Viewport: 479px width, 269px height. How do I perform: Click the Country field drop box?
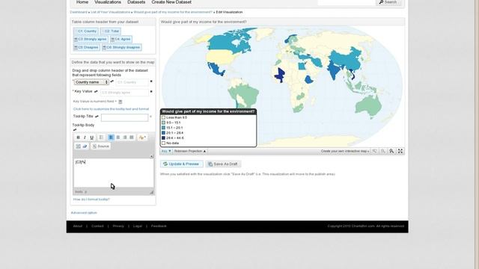[132, 82]
